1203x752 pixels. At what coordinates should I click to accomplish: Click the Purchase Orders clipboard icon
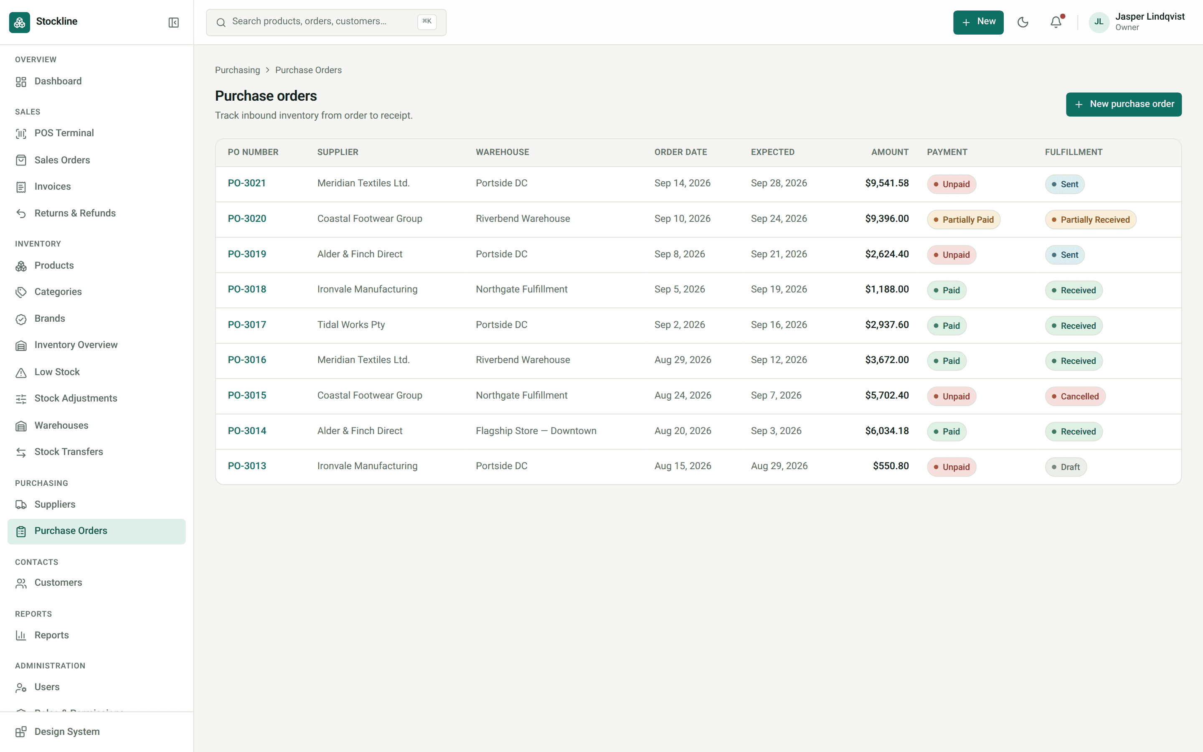21,532
